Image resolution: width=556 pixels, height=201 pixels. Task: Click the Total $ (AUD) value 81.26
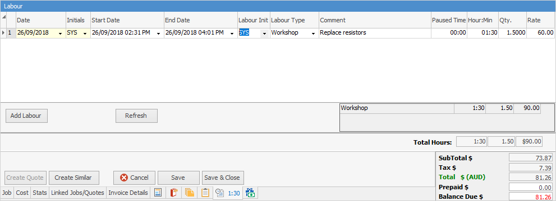(531, 177)
